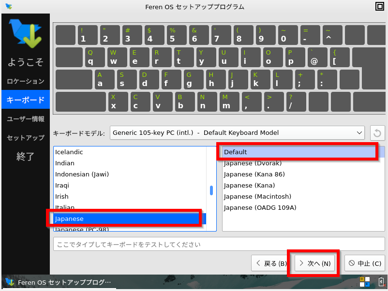Screen dimensions: 388x291
Task: Click the Feren OS bird icon in title bar
Action: 9,6
